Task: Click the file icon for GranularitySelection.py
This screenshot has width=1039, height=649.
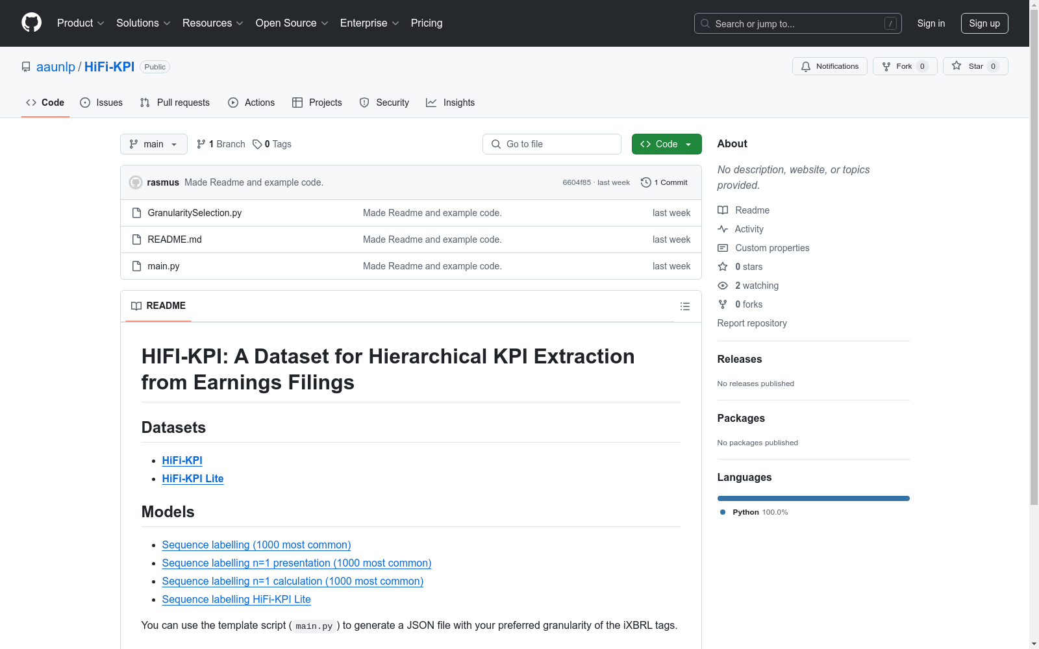Action: (x=136, y=213)
